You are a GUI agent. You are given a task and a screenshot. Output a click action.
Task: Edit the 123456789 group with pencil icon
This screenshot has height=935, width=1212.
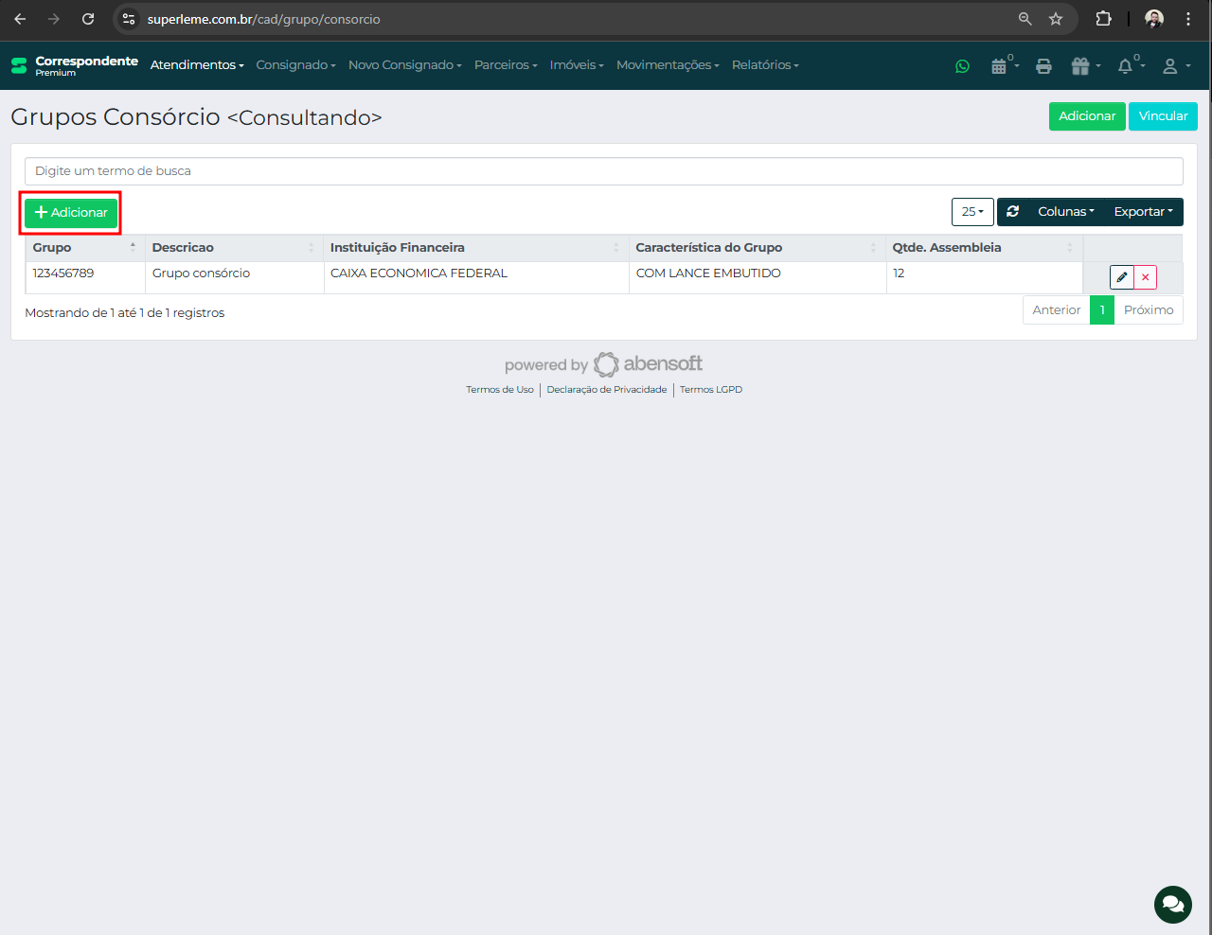coord(1121,277)
